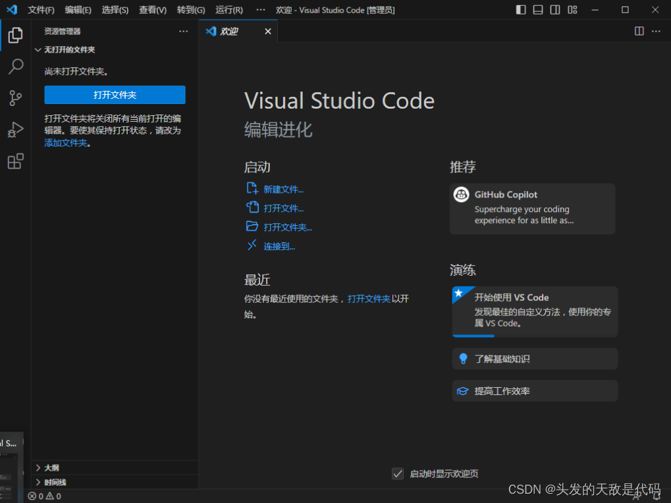This screenshot has height=503, width=671.
Task: Click the 新建文件 new file icon
Action: 252,188
